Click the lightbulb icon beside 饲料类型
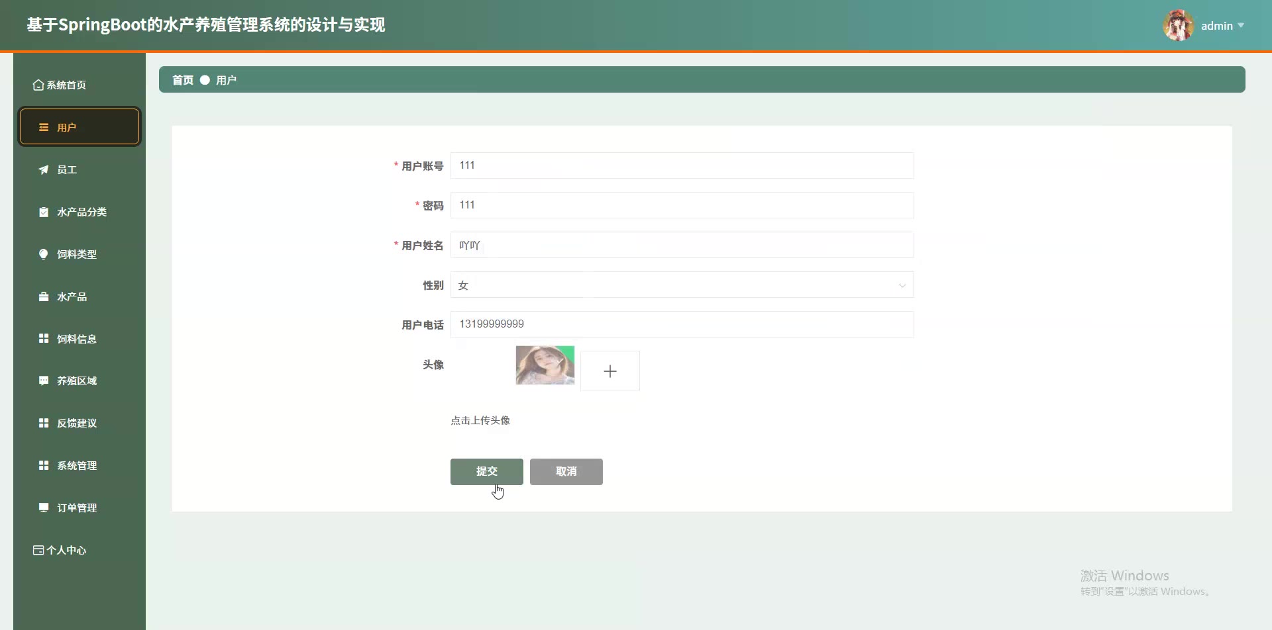This screenshot has width=1272, height=630. (44, 254)
